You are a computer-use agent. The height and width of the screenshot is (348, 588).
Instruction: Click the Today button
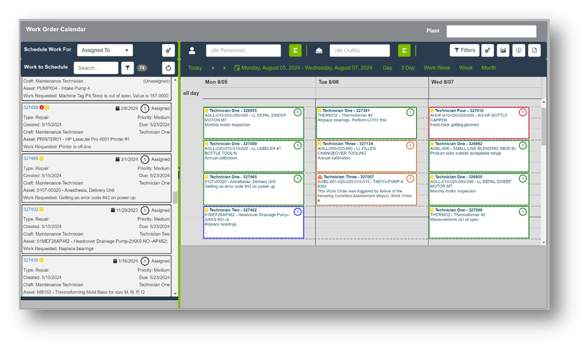195,68
